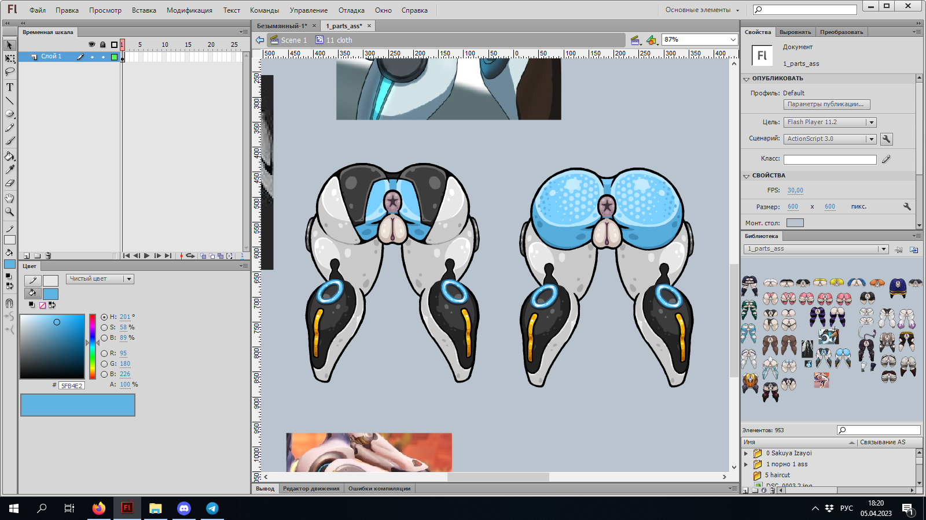Open the Основные элементы workspace dropdown
This screenshot has height=520, width=926.
(702, 10)
